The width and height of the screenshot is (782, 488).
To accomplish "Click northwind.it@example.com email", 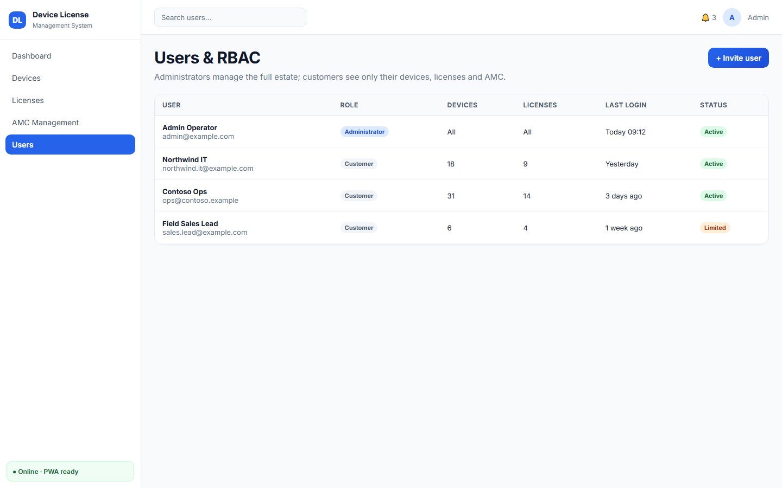I will [208, 169].
